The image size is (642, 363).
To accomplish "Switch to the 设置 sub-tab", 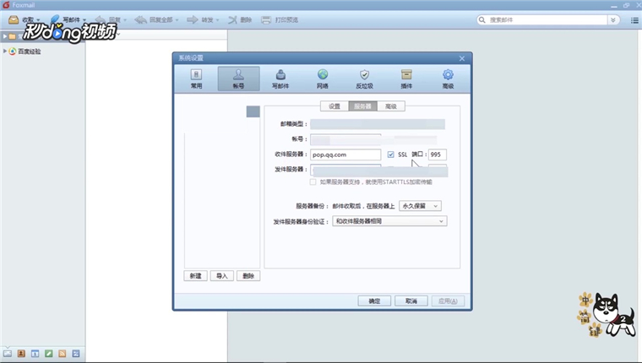I will click(x=335, y=106).
